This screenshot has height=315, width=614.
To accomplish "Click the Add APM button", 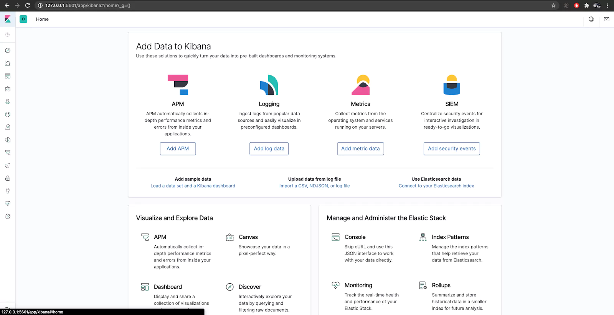I will click(178, 149).
